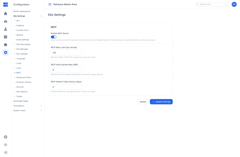Viewport: 240px width, 157px height.
Task: Select the configuration gear icon
Action: [x=5, y=52]
